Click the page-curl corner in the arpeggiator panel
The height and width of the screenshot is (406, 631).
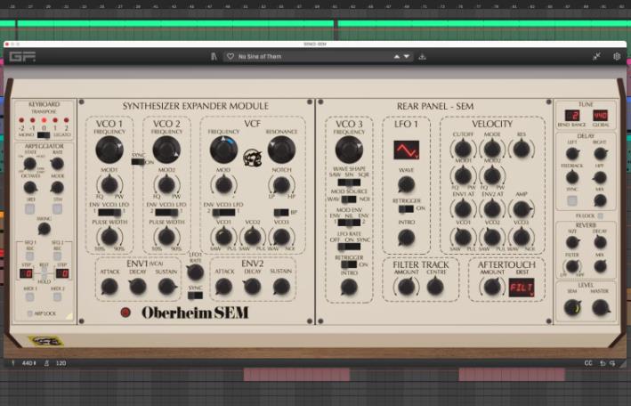click(69, 317)
